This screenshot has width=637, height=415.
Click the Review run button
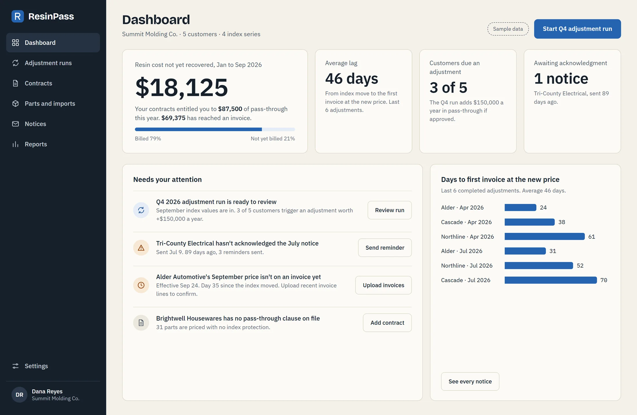[x=389, y=210]
